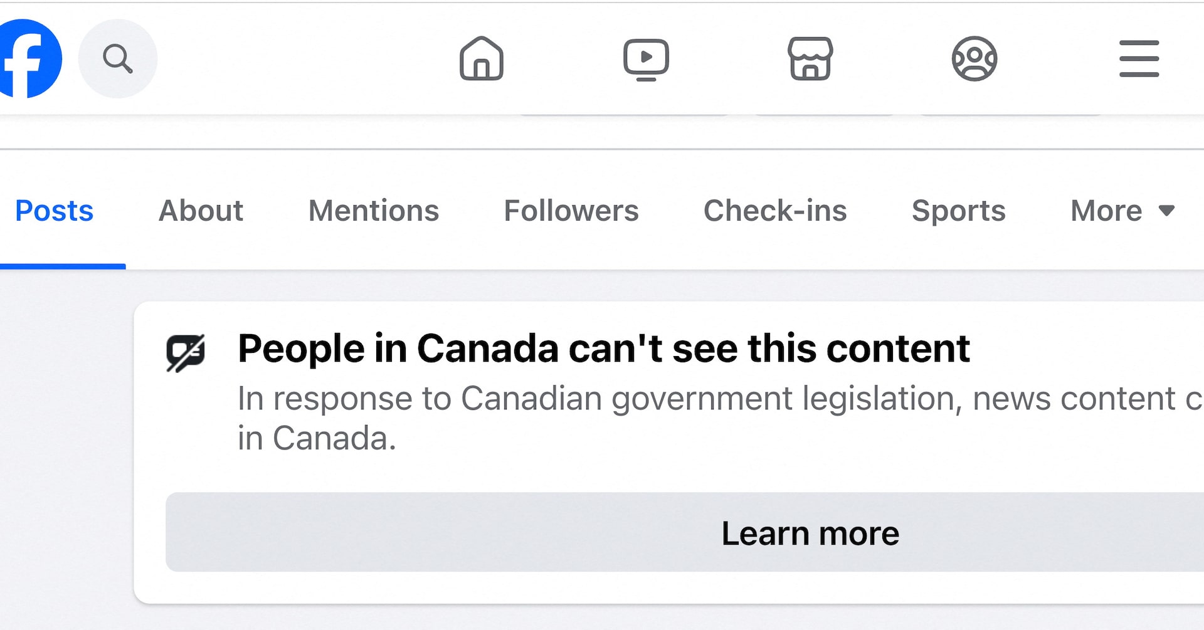1204x630 pixels.
Task: Expand the More tabs dropdown
Action: click(1107, 211)
